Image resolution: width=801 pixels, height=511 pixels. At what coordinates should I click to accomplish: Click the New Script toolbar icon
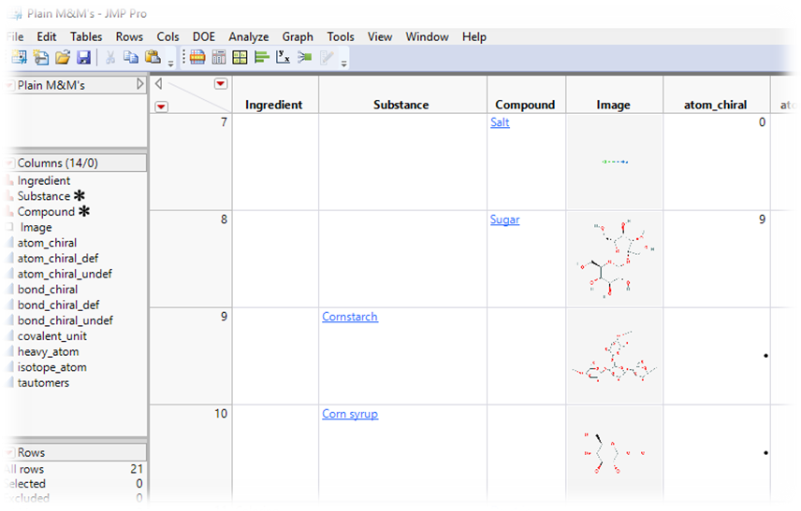[41, 57]
